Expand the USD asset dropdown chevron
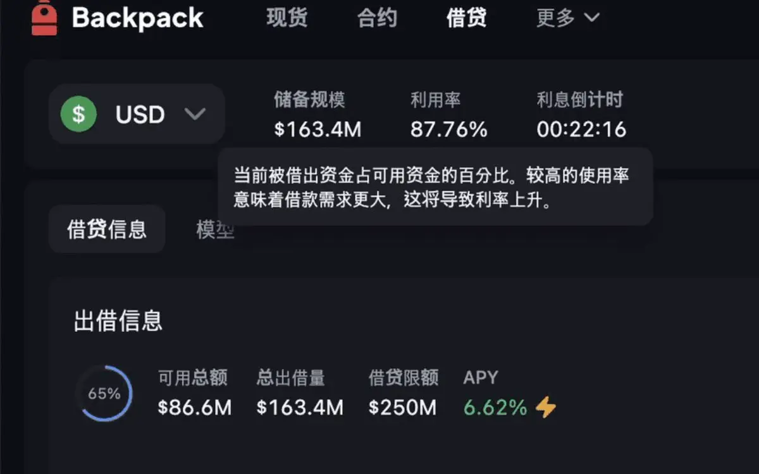This screenshot has height=474, width=759. coord(195,114)
